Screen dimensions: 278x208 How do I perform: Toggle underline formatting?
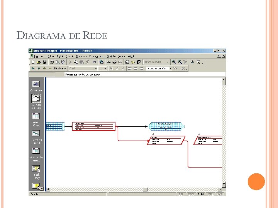click(x=123, y=68)
